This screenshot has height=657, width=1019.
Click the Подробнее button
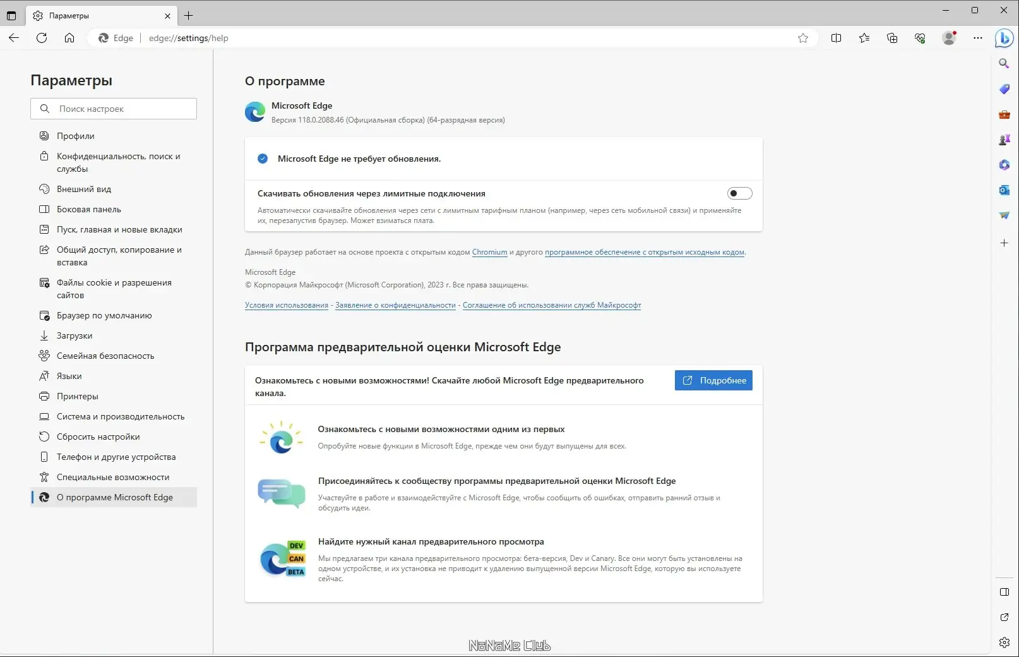(713, 380)
